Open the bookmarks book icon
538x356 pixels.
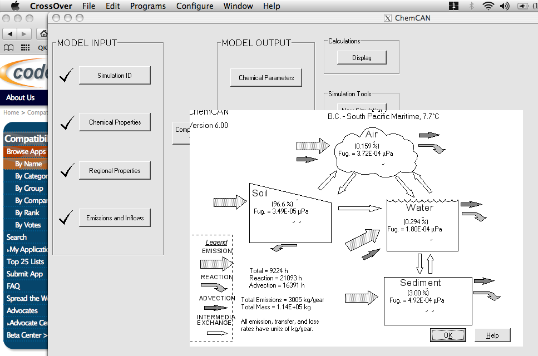(9, 48)
